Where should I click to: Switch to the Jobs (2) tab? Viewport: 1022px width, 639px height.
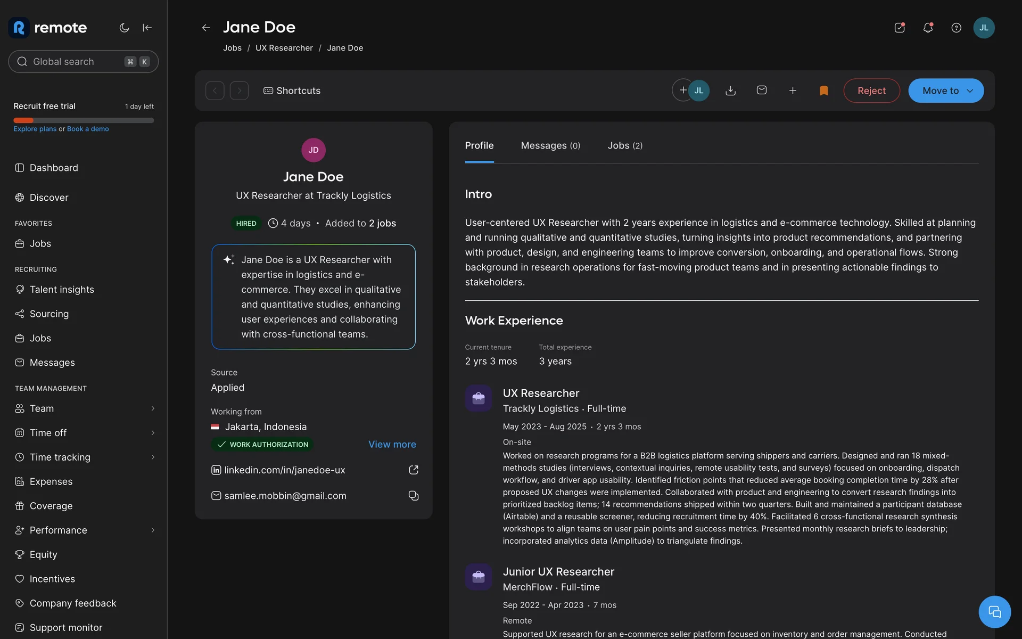(x=625, y=145)
